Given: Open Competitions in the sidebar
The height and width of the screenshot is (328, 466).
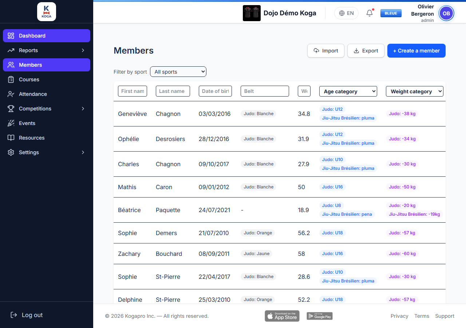Looking at the screenshot, I should [x=47, y=109].
